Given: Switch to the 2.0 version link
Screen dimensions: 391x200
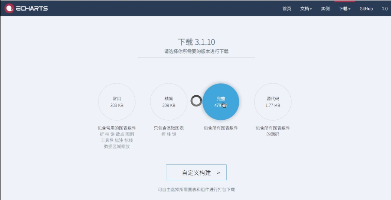Looking at the screenshot, I should (x=385, y=9).
